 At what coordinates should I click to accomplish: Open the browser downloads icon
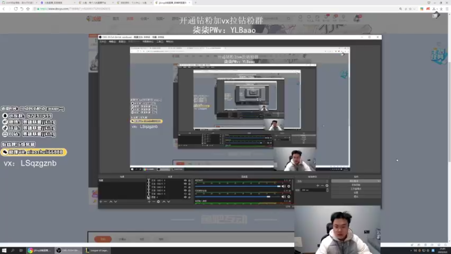441,9
